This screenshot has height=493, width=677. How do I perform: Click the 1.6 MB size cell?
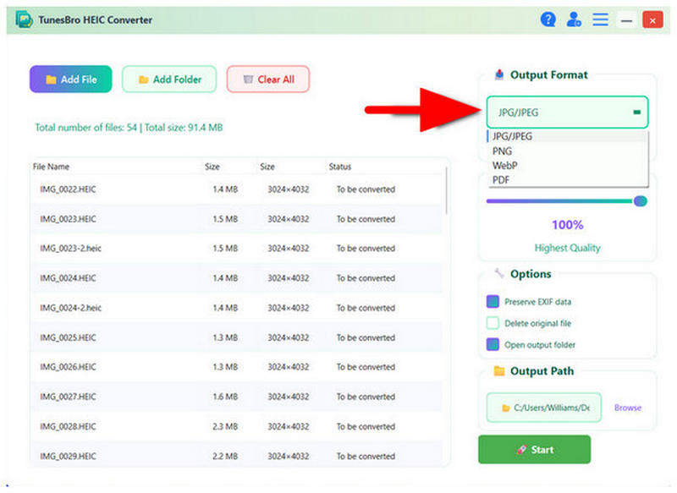[x=225, y=397]
